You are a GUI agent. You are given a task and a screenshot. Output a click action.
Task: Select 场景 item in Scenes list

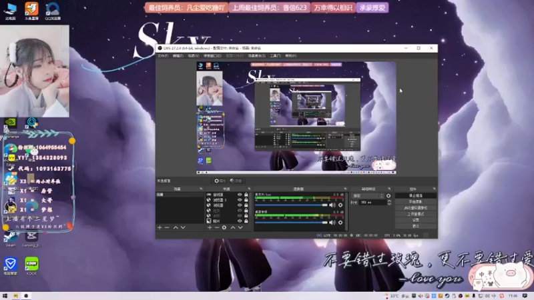(x=180, y=195)
